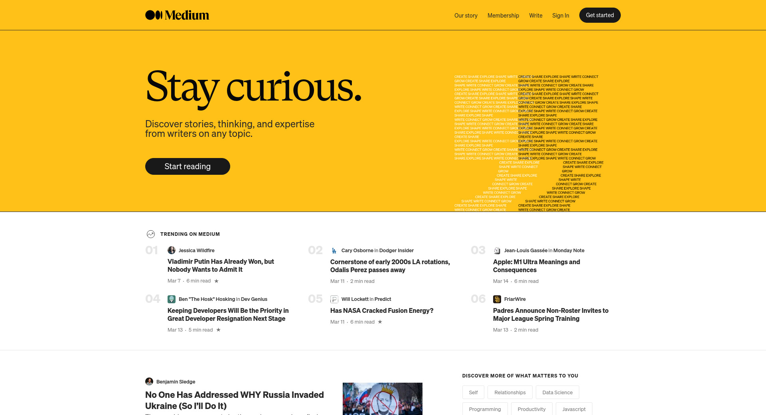Viewport: 766px width, 415px height.
Task: Click the Discover stories, thinking, and expertise tagline
Action: click(230, 129)
